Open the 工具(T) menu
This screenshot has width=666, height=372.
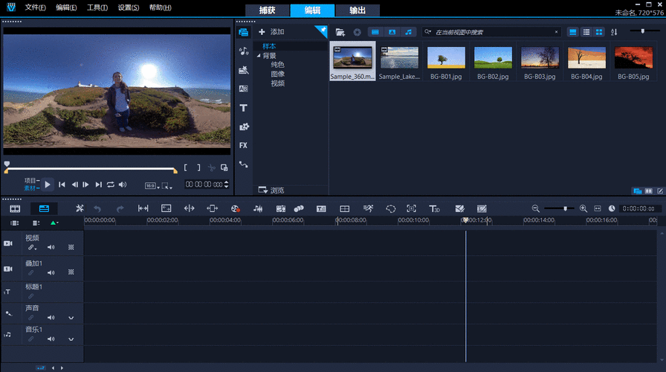pos(97,7)
